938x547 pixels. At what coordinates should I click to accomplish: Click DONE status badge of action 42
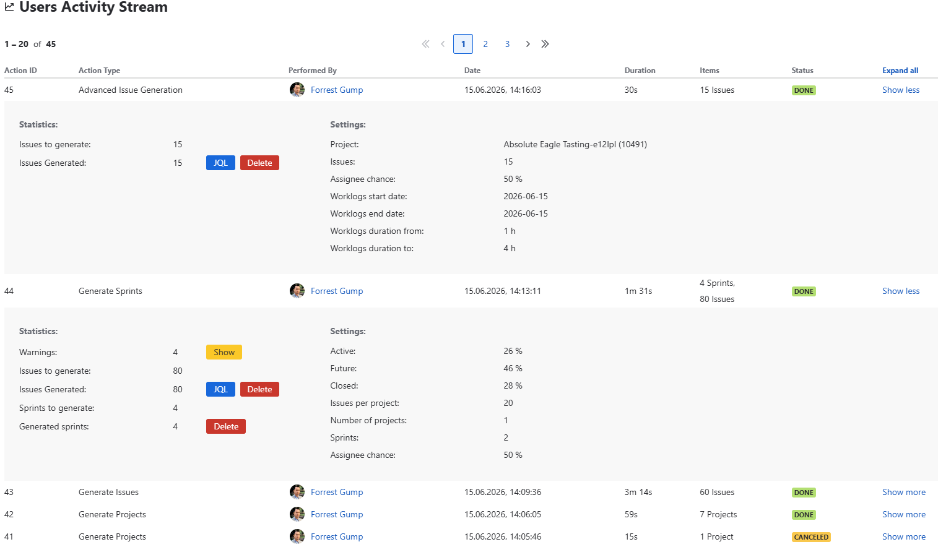[804, 515]
